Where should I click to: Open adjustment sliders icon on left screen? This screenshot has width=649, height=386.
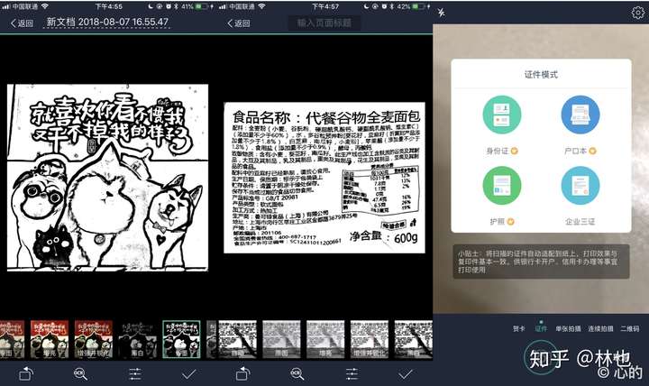pos(135,374)
